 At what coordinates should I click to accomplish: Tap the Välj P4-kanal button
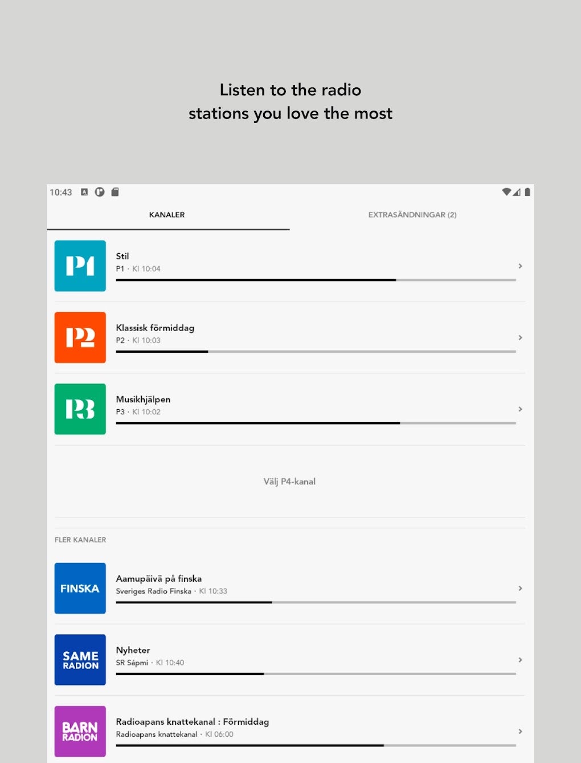click(x=290, y=482)
